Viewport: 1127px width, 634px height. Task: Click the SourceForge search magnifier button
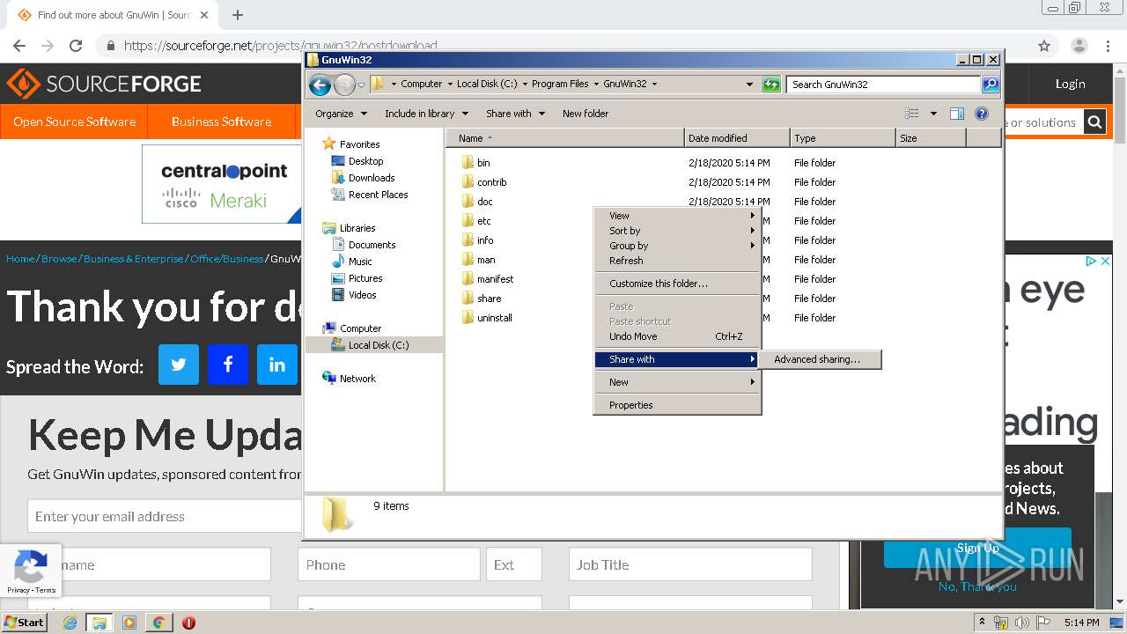[x=1094, y=122]
